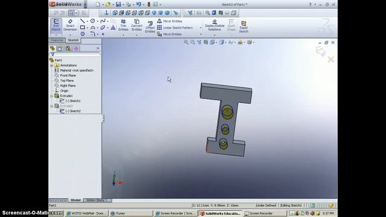
Task: Open Line tool dropdown arrow
Action: pyautogui.click(x=87, y=21)
